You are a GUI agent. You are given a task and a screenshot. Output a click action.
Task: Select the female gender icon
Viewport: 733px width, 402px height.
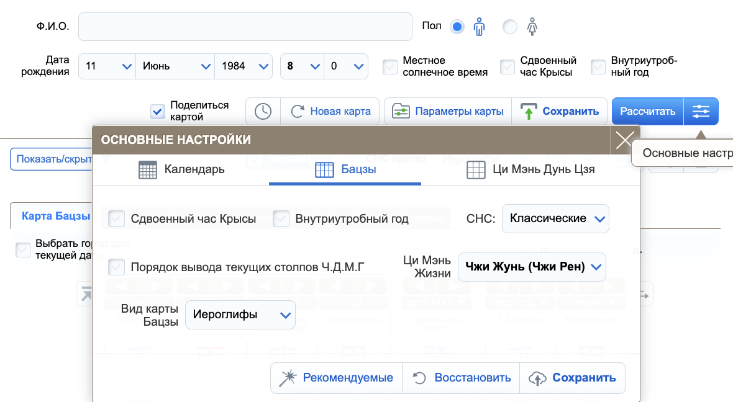(x=532, y=27)
